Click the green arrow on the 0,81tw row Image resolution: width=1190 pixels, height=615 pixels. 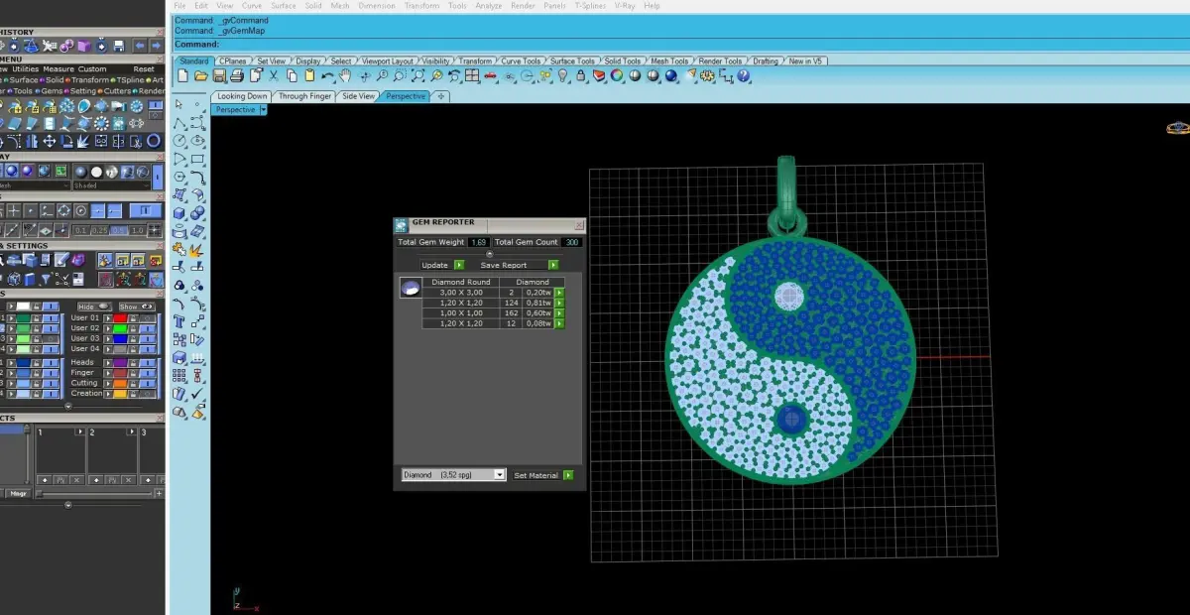559,303
